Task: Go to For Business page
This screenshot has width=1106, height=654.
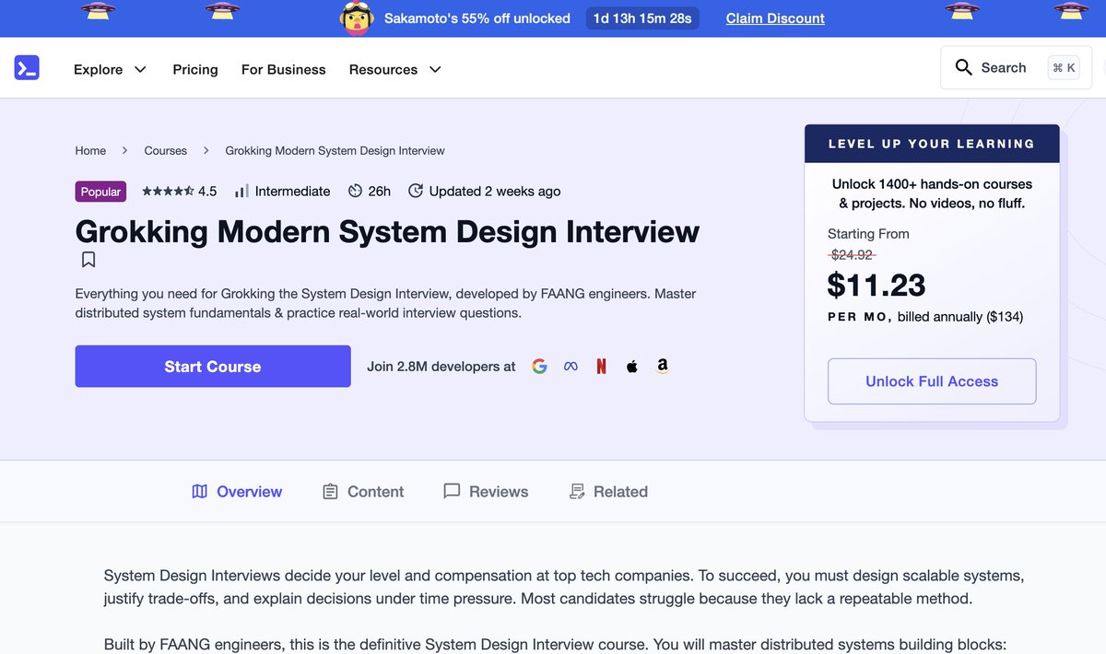Action: pyautogui.click(x=284, y=69)
